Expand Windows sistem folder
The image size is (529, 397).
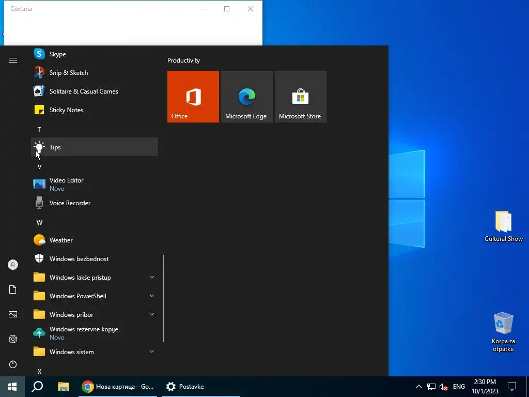tap(94, 352)
